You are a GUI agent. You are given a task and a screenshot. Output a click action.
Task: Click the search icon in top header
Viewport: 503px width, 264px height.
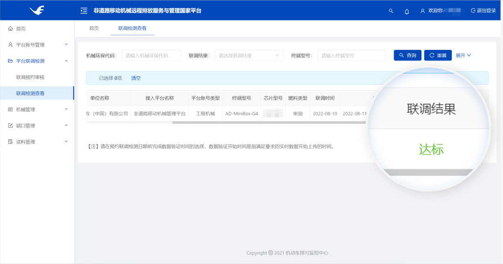(391, 11)
